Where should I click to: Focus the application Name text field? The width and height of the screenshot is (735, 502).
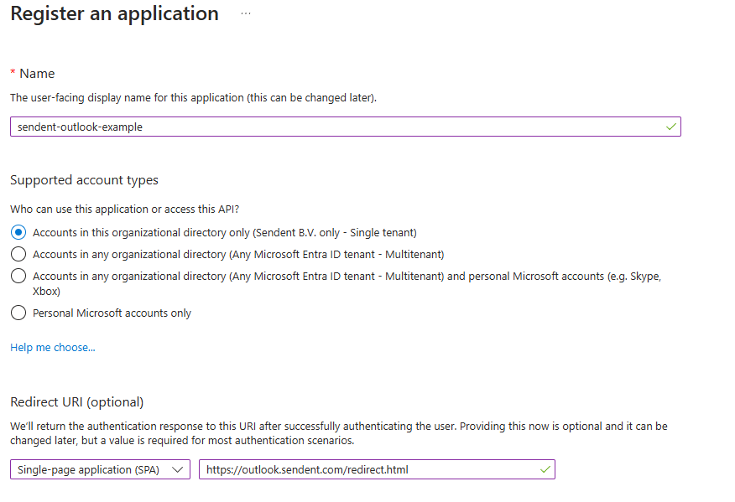pos(336,127)
